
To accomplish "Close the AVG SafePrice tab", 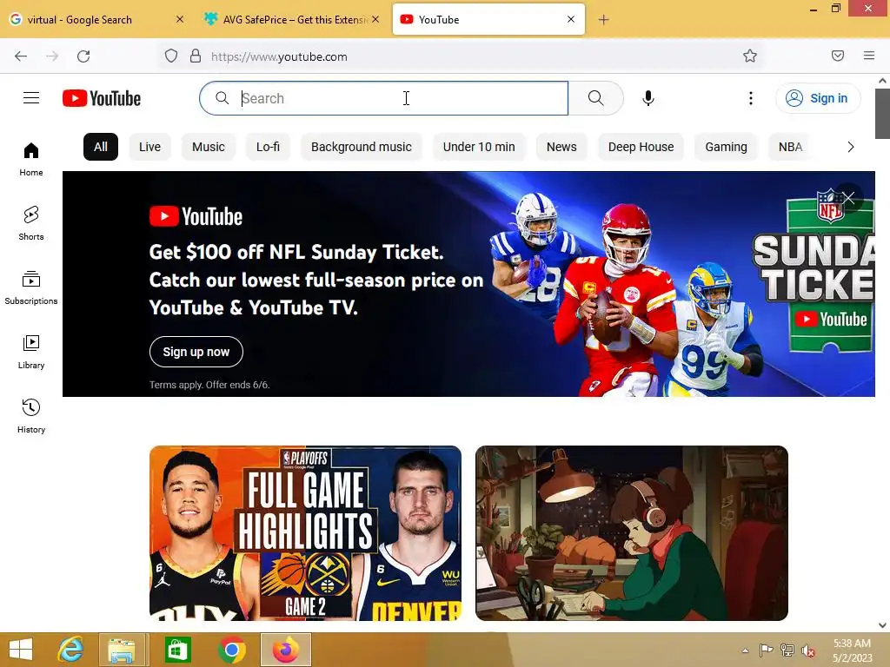I will (375, 19).
